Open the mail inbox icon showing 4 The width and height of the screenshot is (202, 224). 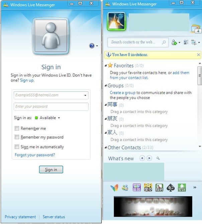tap(196, 28)
